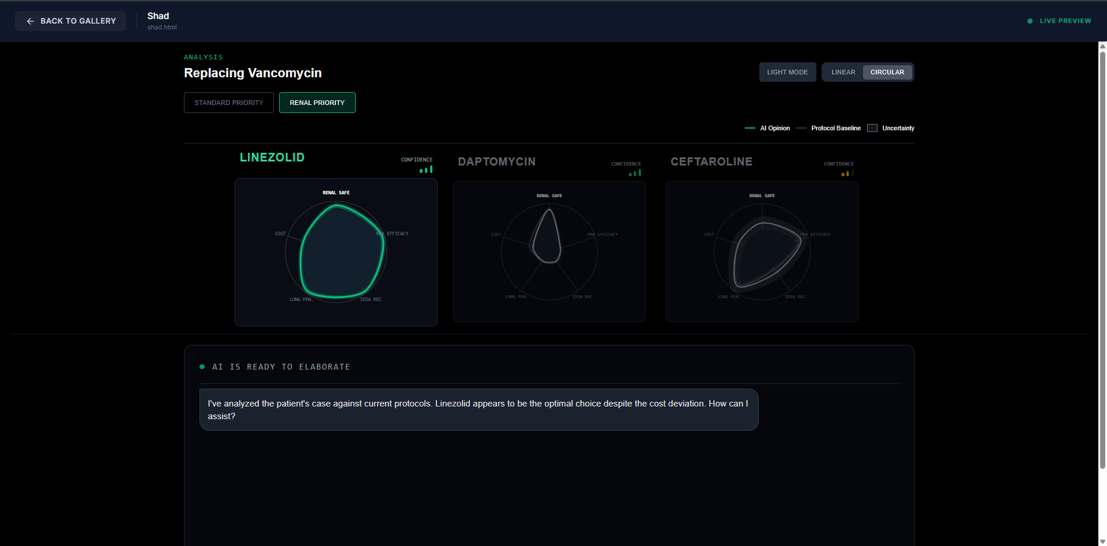Viewport: 1107px width, 546px height.
Task: Switch chart view to Circular
Action: click(x=887, y=72)
